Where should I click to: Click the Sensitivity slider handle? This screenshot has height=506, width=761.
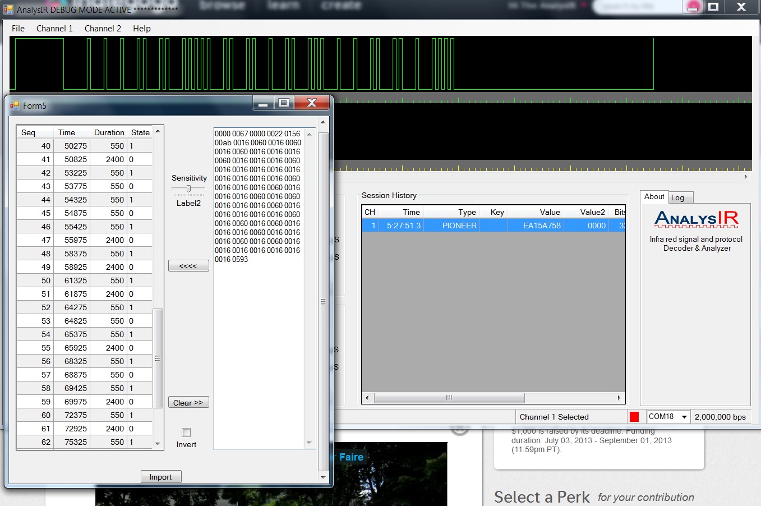(x=188, y=188)
